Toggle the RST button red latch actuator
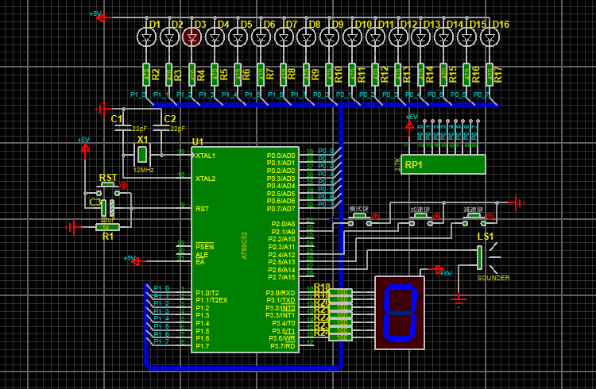This screenshot has width=596, height=389. [123, 186]
